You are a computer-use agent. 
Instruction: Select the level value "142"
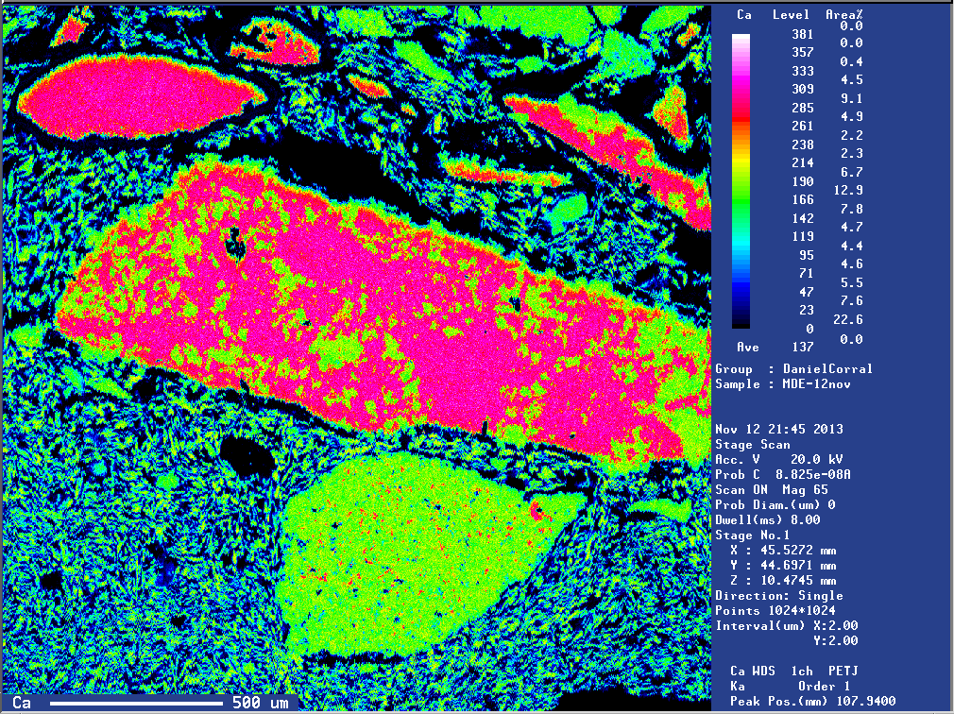click(803, 218)
